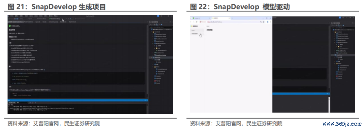The height and width of the screenshot is (129, 364).
Task: Click copy icon after Program.cs sentence, Figure 21
Action: 44,69
